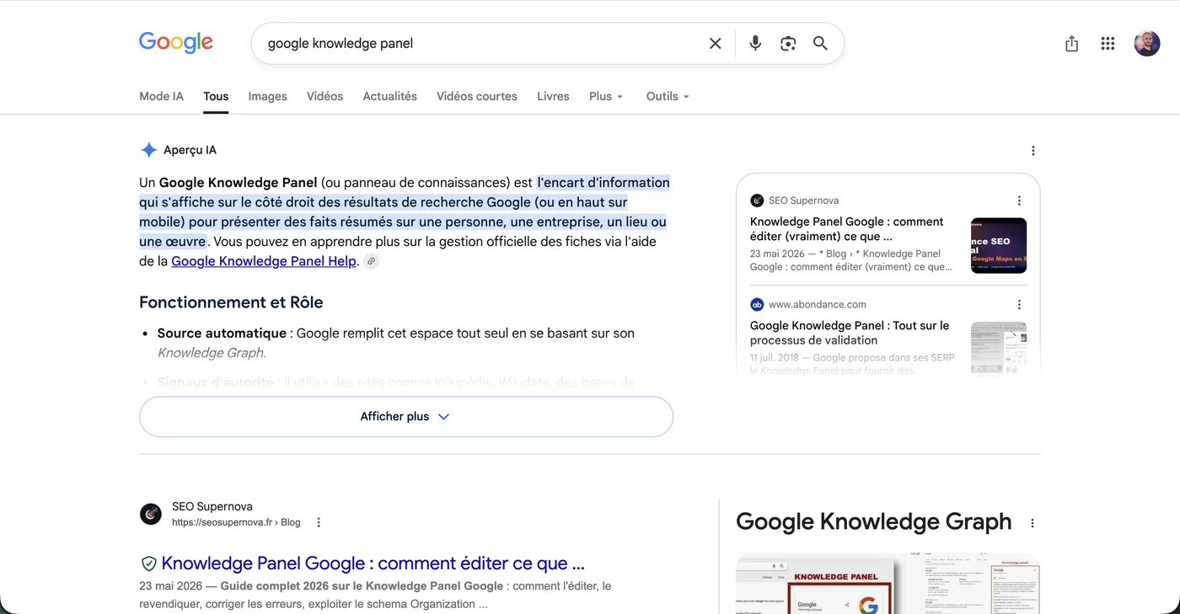1180x614 pixels.
Task: Open the red KNOWLEDGE PANEL image thumbnail
Action: [819, 584]
